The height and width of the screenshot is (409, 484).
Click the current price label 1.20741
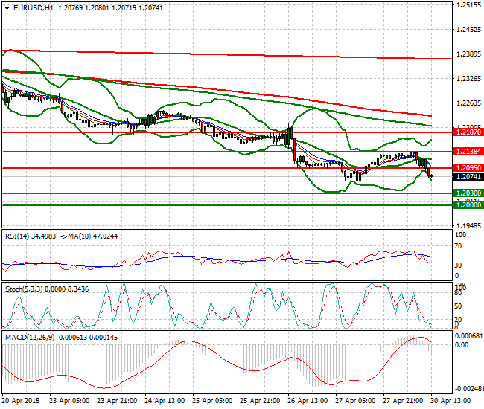click(x=468, y=176)
